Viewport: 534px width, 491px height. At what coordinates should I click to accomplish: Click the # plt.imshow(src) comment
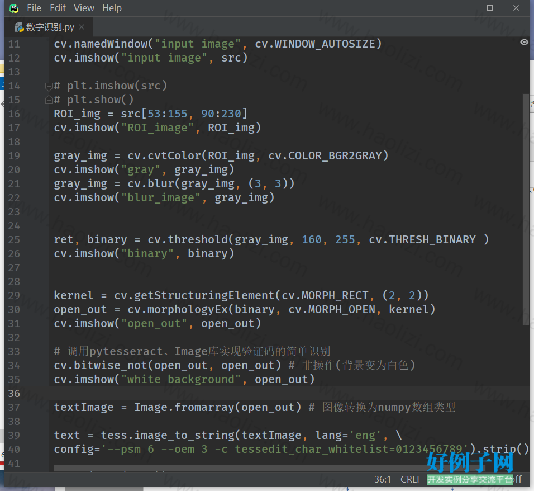111,86
